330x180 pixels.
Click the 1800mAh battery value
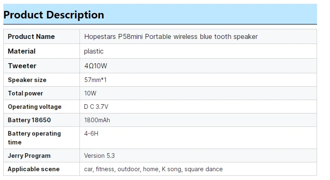point(97,120)
